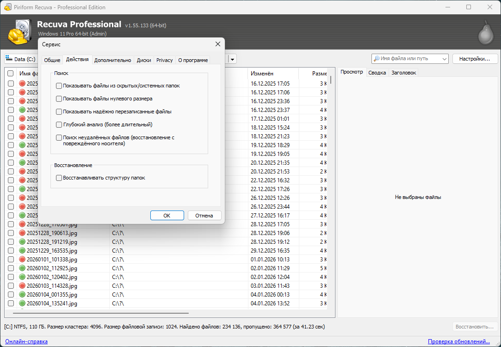Click the green status dot for 20260102_112925.jpg
Screen dimensions: 501x347
[x=22, y=268]
